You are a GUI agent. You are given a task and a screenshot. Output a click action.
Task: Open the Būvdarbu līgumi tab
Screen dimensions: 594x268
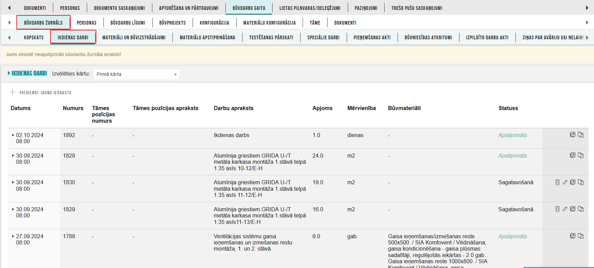(128, 23)
